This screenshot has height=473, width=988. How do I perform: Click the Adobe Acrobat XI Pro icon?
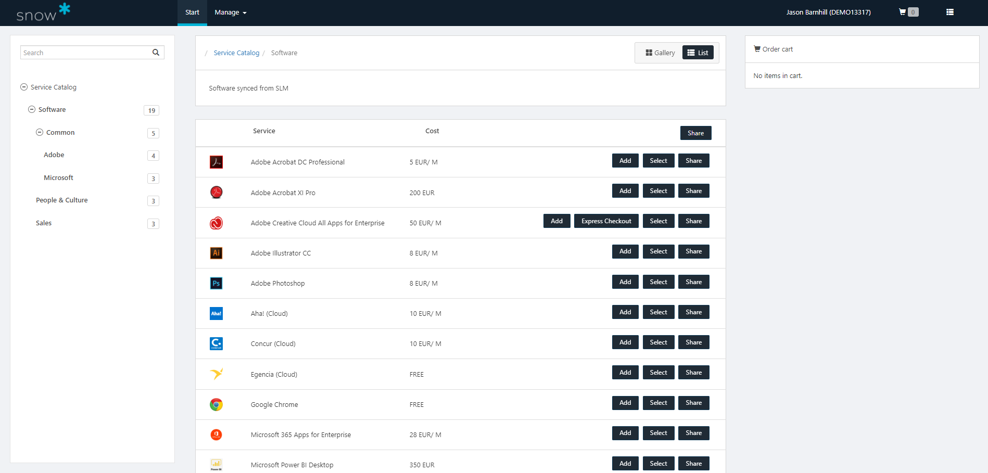216,192
